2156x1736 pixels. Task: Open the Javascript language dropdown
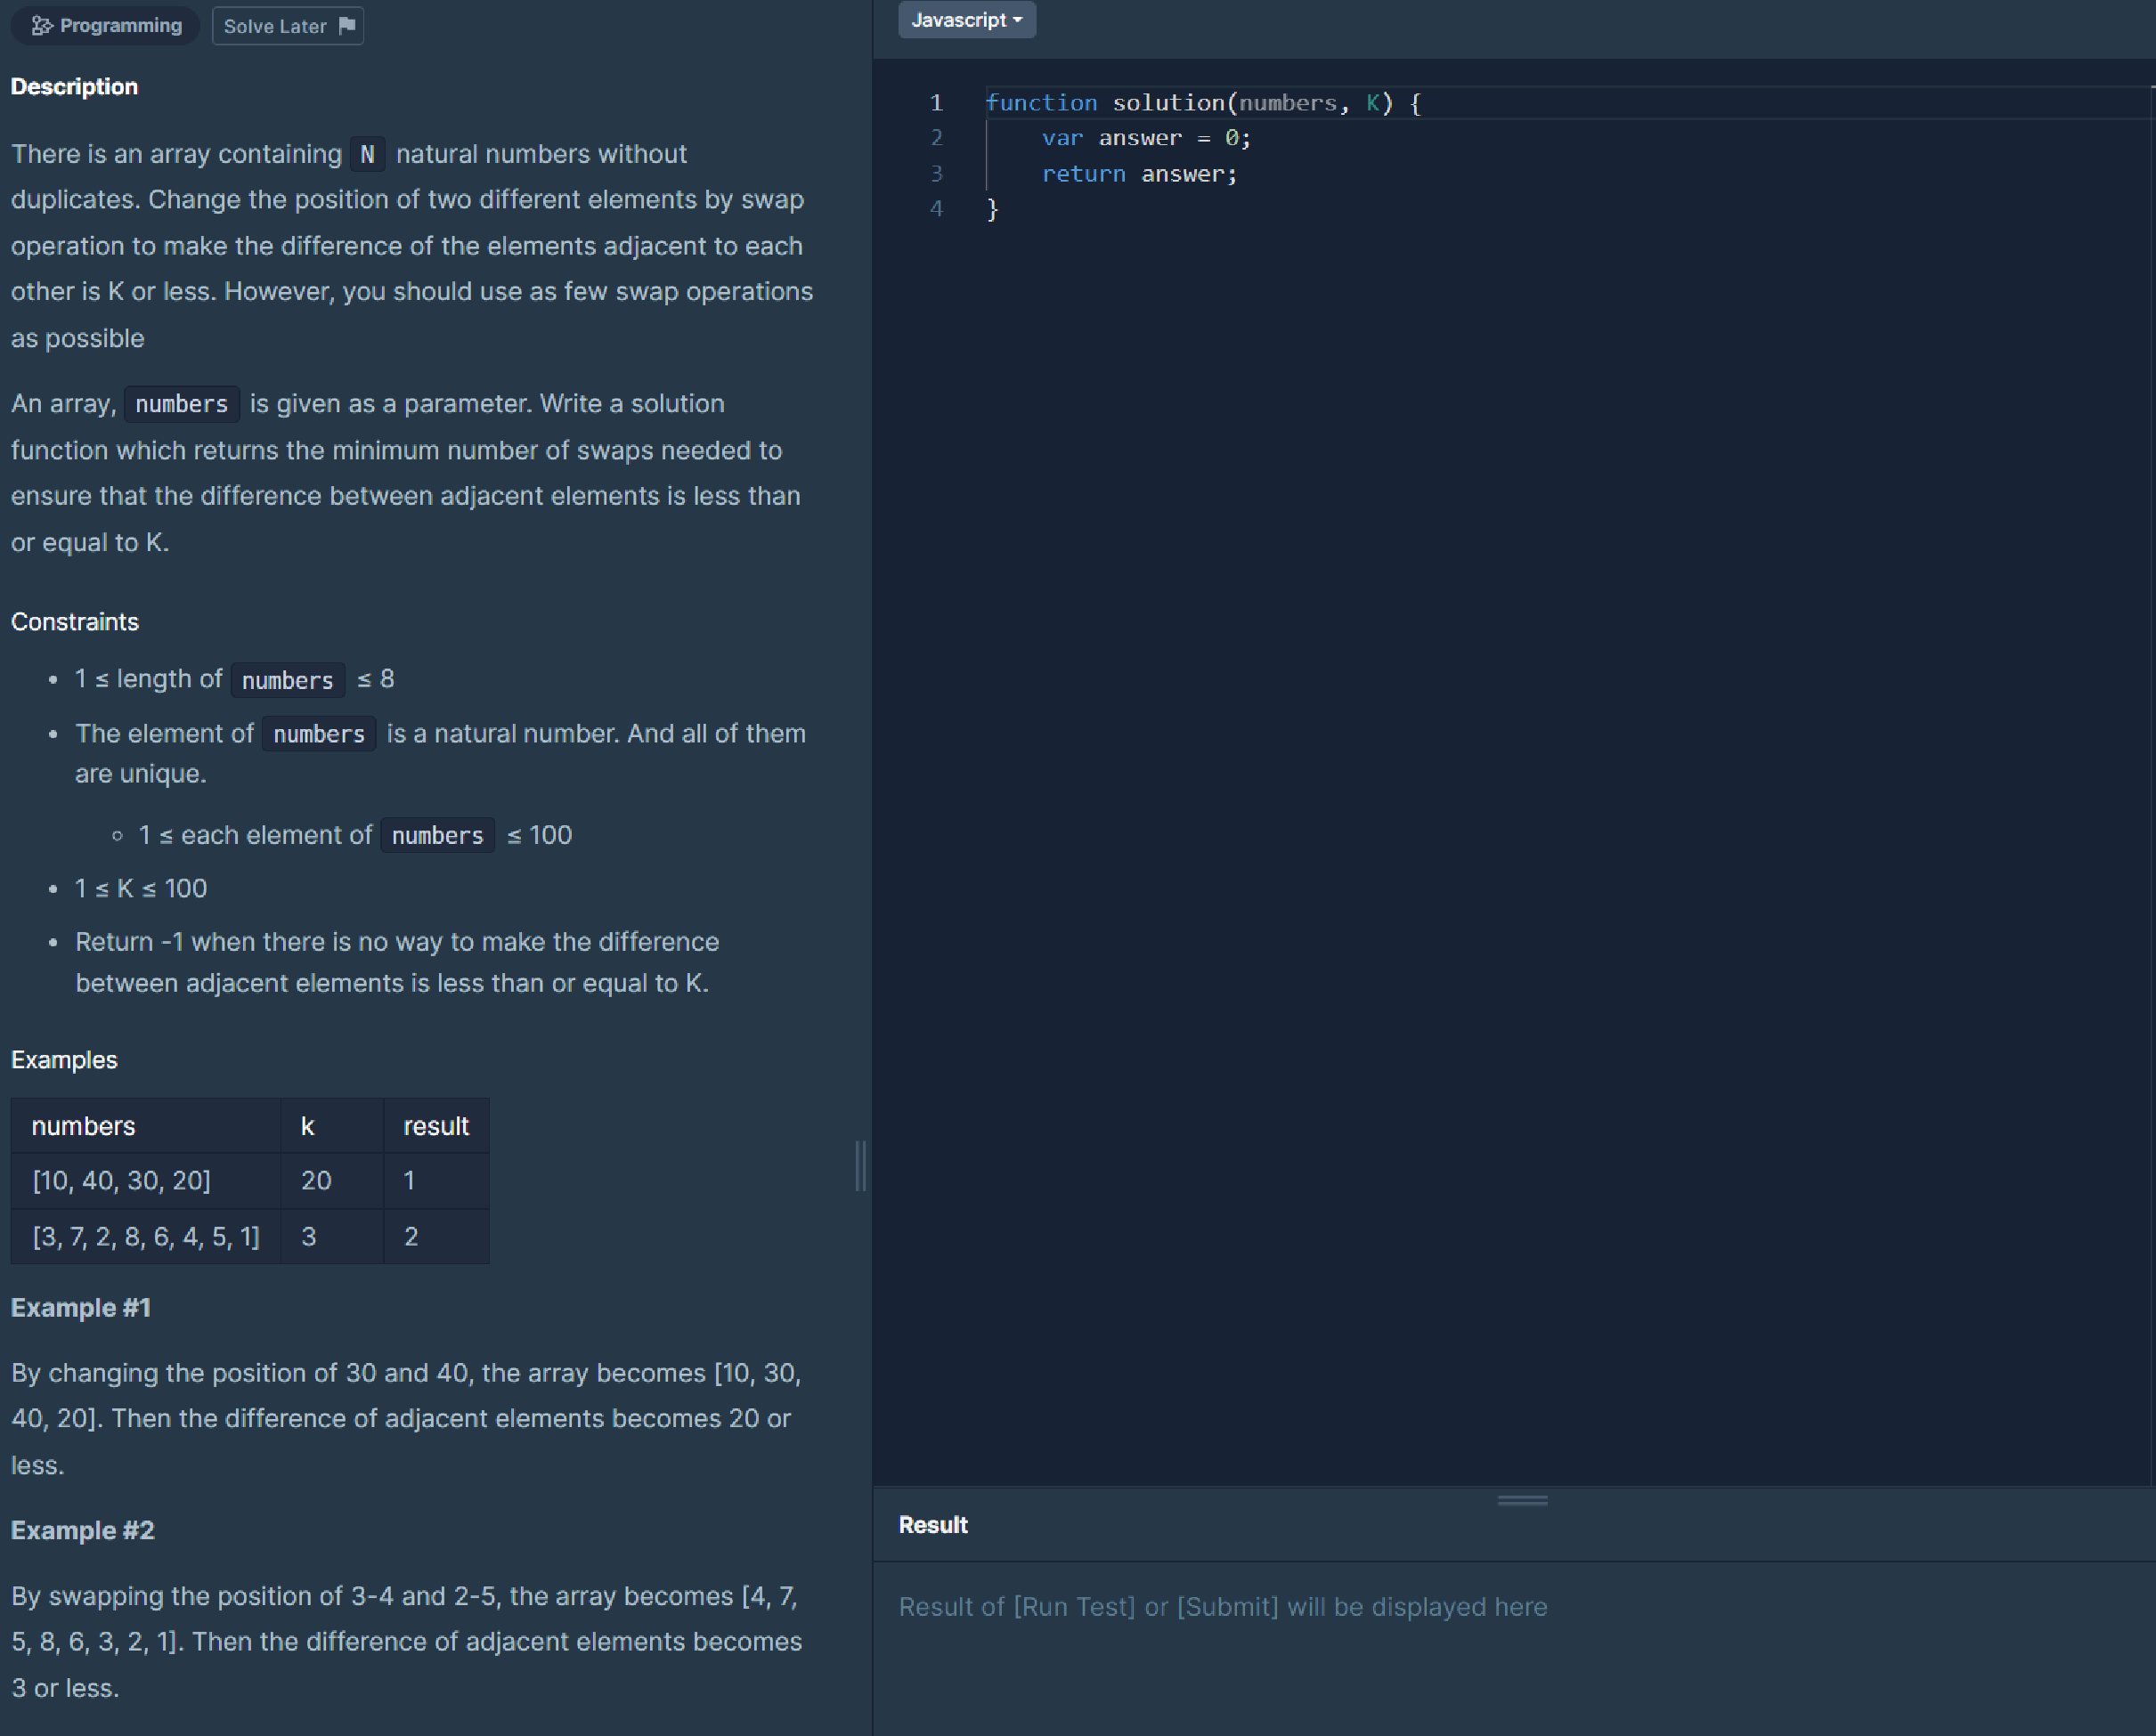pos(965,20)
